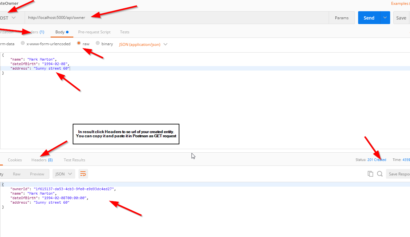Select x-www-form-urlencoded radio option
Viewport: 410px width, 237px height.
coord(23,44)
